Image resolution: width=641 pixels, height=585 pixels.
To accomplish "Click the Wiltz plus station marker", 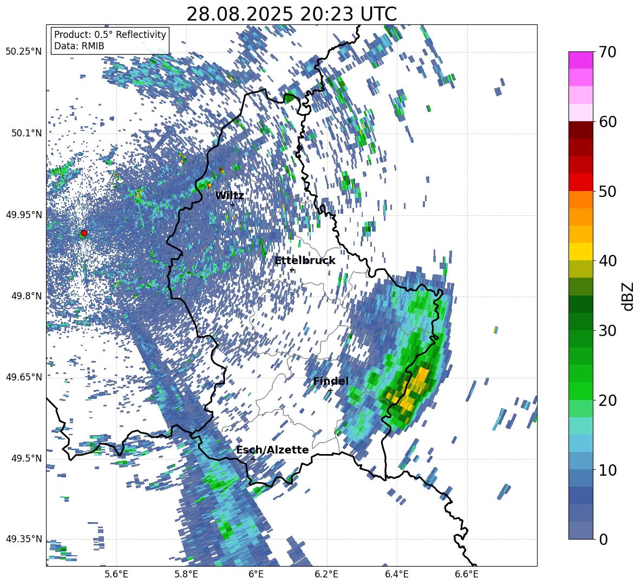I will point(232,204).
